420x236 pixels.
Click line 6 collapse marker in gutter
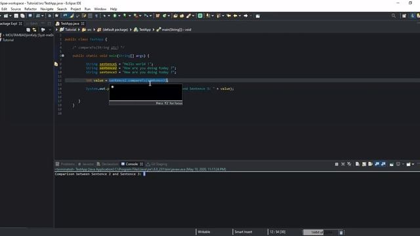[x=62, y=56]
